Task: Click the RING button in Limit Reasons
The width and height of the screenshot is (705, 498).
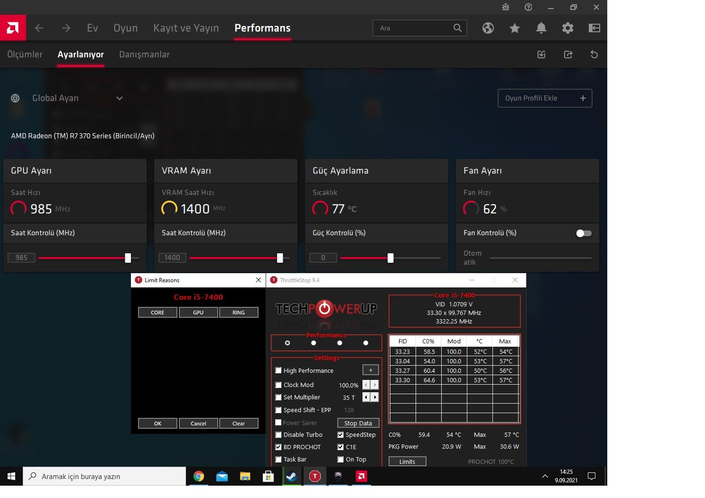Action: (x=239, y=313)
